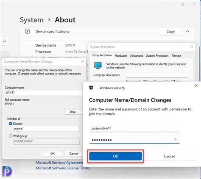
Task: Click the WIN11 device name value in Settings
Action: tap(70, 45)
